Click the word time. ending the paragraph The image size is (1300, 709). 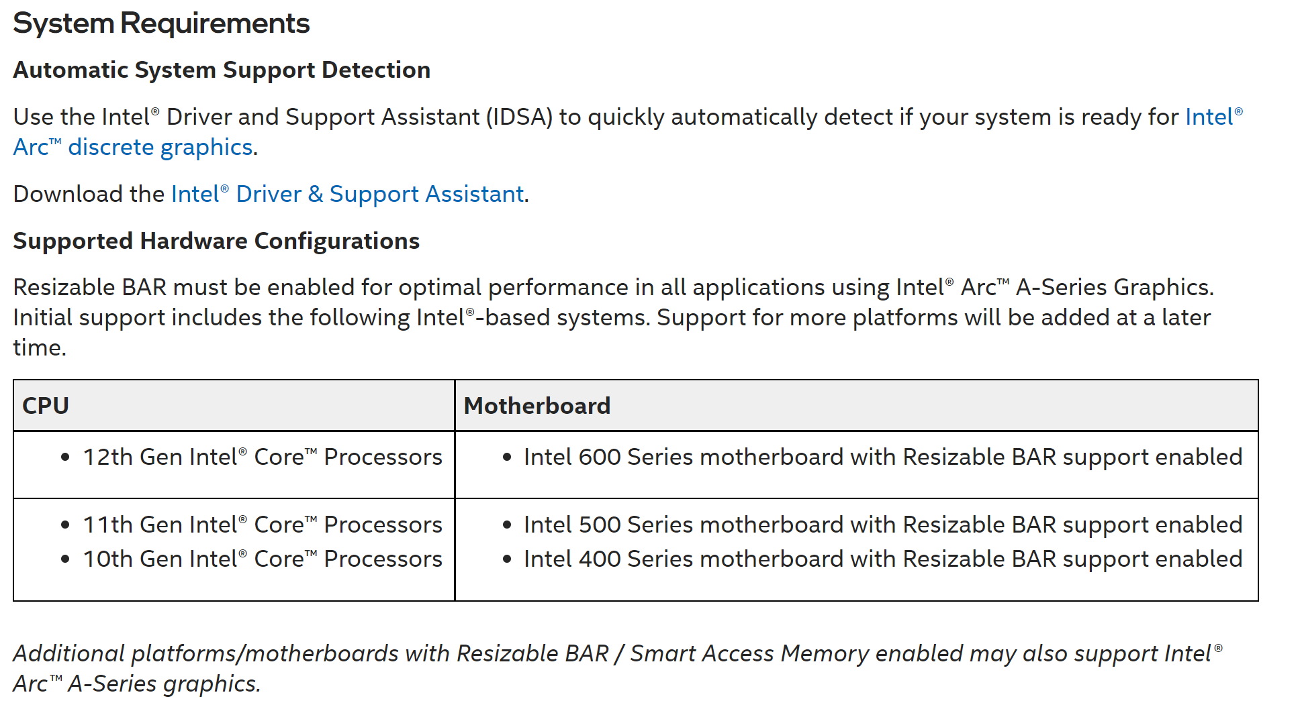click(40, 347)
